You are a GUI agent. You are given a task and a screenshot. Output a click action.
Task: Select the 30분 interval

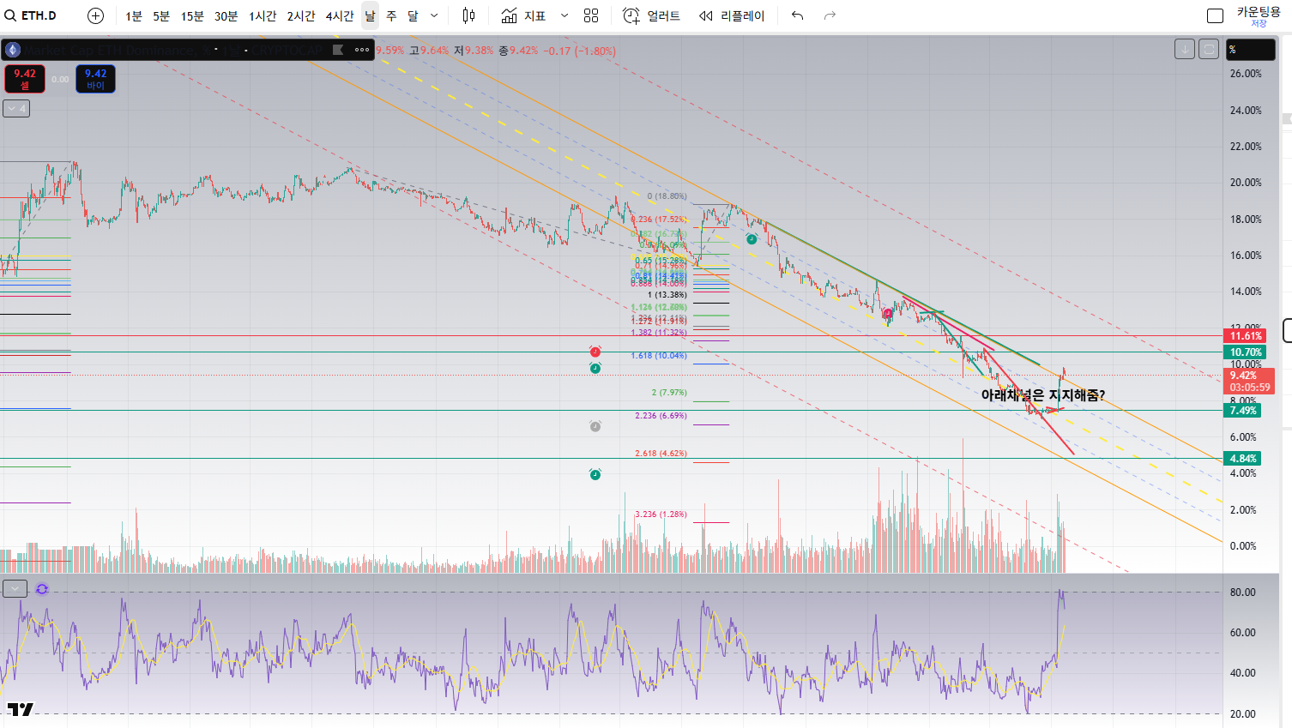click(226, 16)
